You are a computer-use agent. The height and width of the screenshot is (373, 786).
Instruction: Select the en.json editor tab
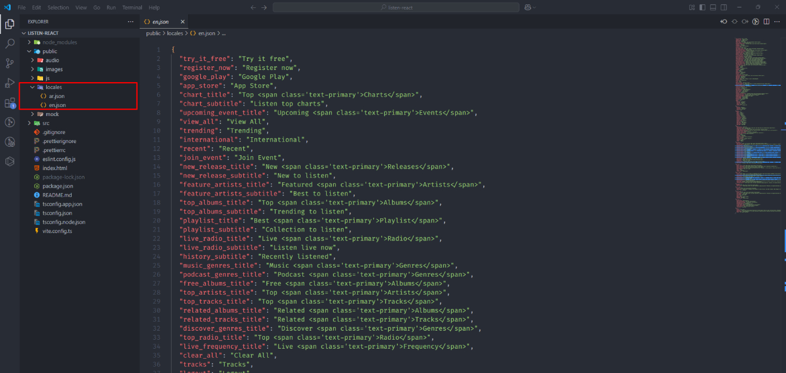[160, 22]
